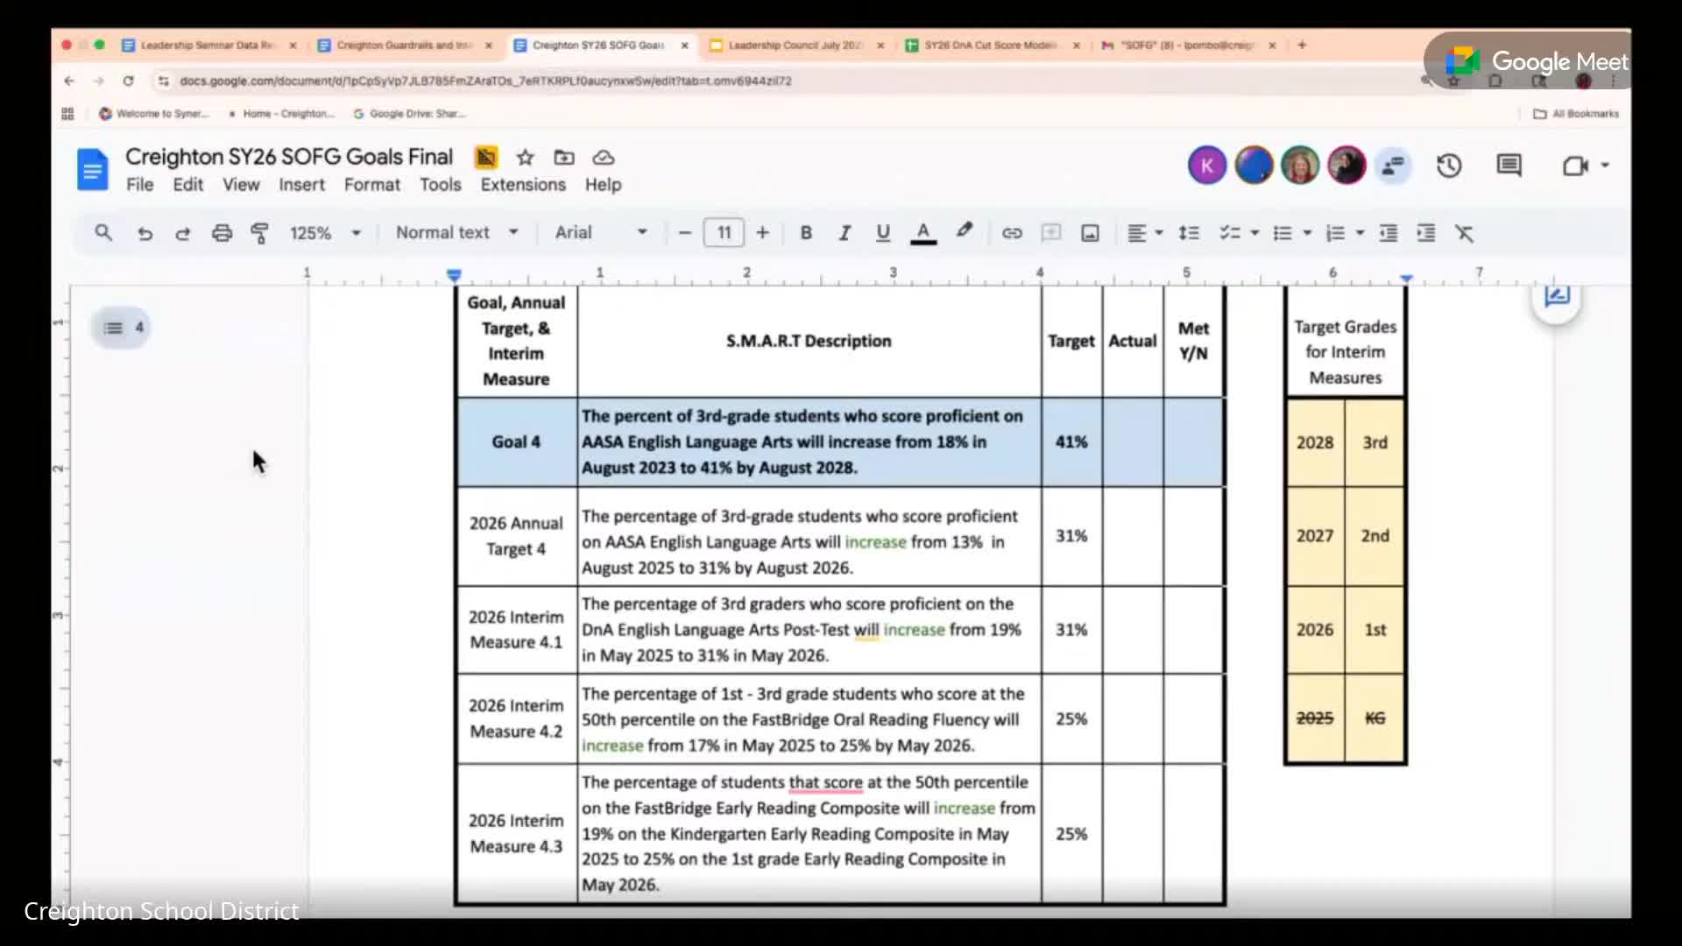Open the View menu

(241, 185)
